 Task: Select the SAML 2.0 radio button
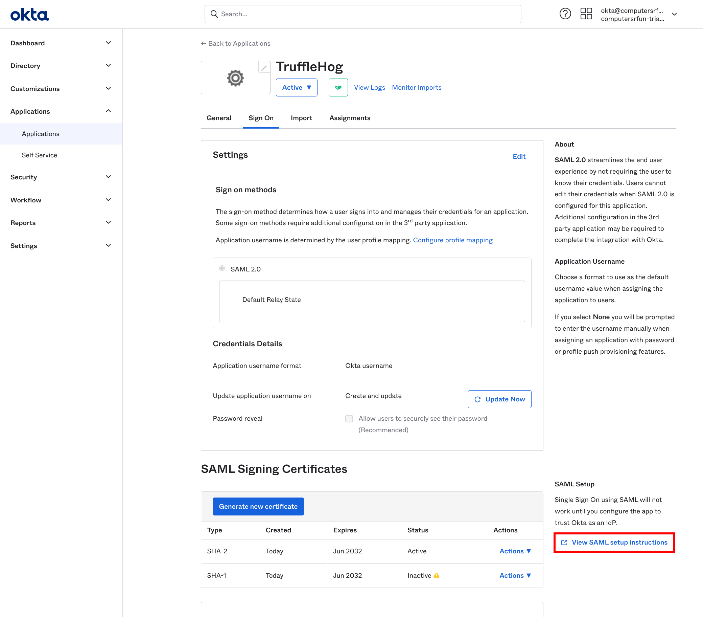tap(222, 268)
